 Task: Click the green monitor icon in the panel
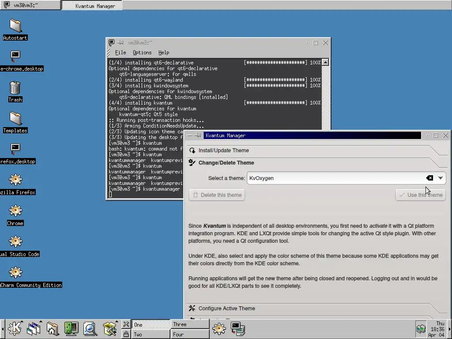pos(71,328)
